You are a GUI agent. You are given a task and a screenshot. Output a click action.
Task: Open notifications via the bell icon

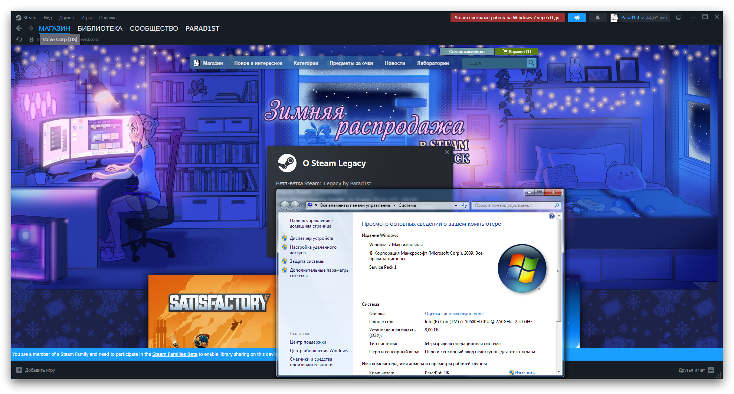coord(597,17)
